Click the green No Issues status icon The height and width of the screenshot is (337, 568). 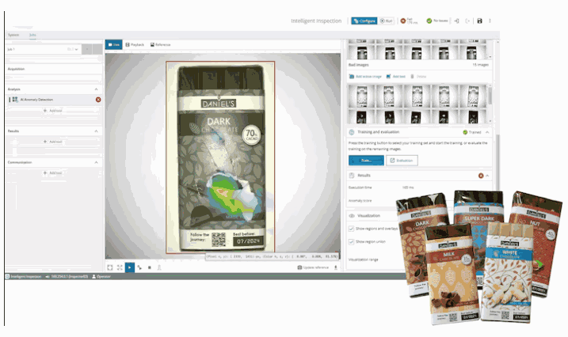pyautogui.click(x=429, y=21)
